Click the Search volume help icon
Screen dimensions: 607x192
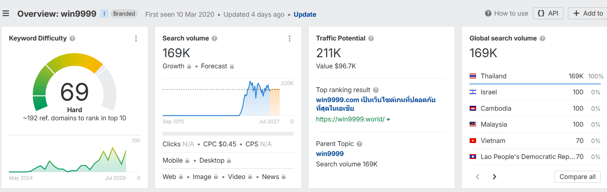click(215, 38)
